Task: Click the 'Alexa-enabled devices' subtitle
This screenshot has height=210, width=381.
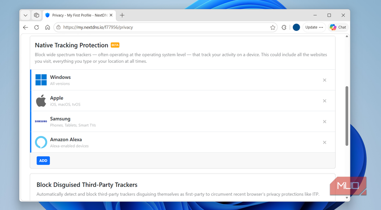Action: point(69,146)
